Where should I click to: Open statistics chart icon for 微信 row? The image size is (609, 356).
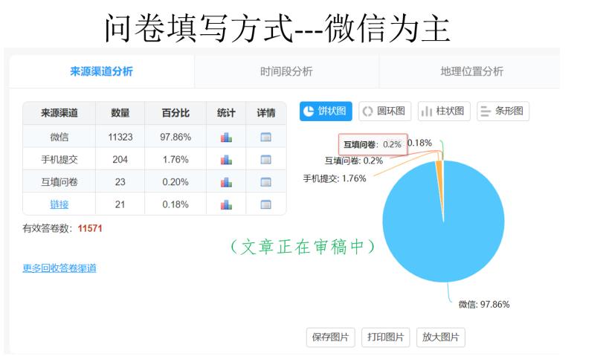(226, 137)
